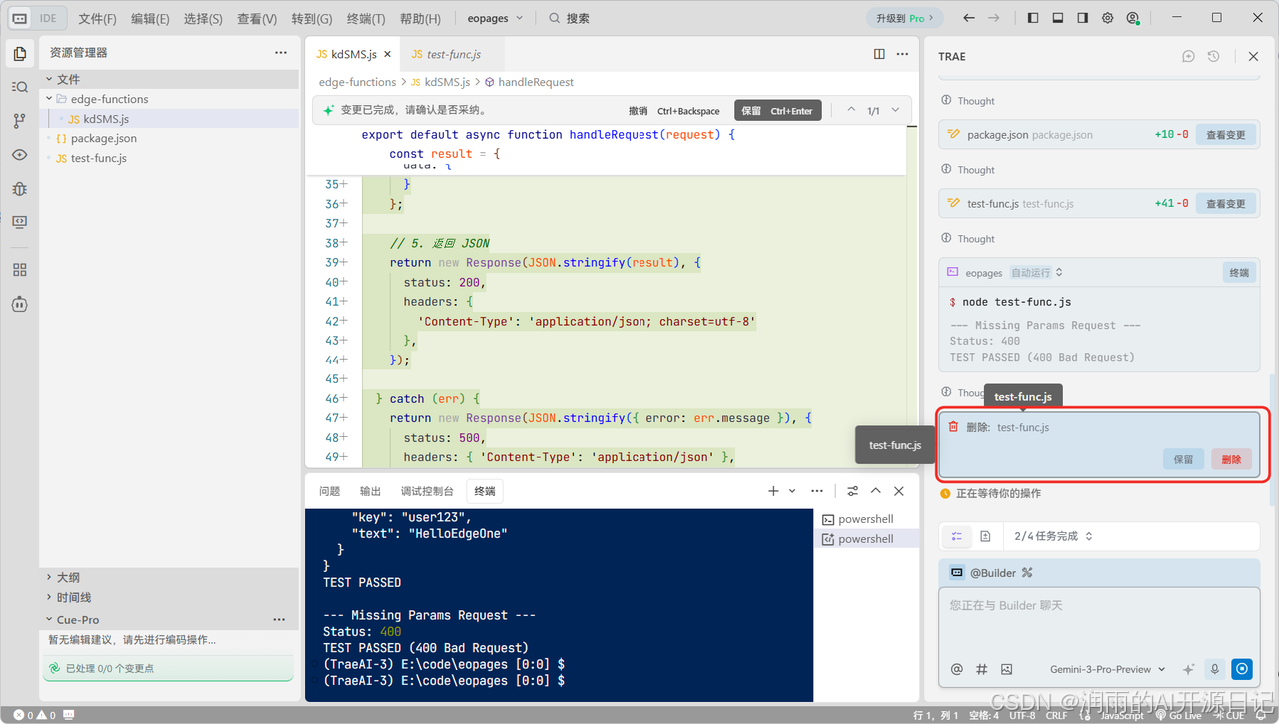This screenshot has width=1279, height=724.
Task: Navigate back with the left arrow
Action: (968, 18)
